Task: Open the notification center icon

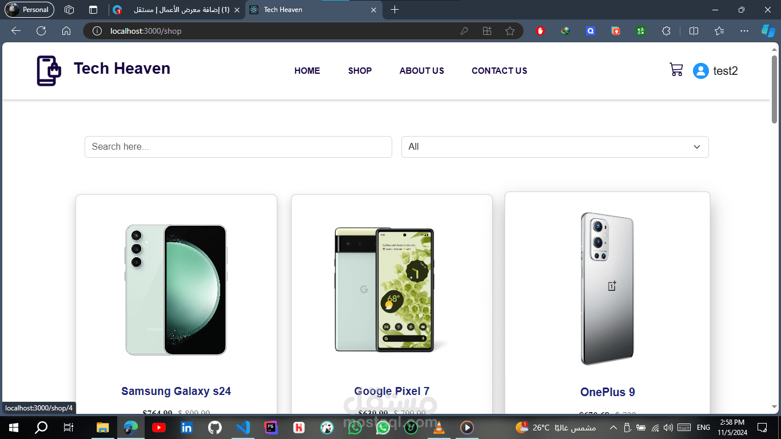Action: pyautogui.click(x=762, y=427)
